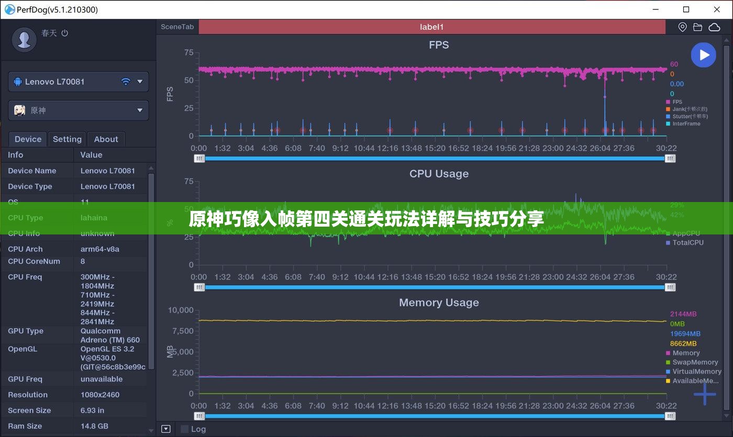The height and width of the screenshot is (437, 733).
Task: Select the CPU Arch value arm64-v8a
Action: pyautogui.click(x=100, y=249)
